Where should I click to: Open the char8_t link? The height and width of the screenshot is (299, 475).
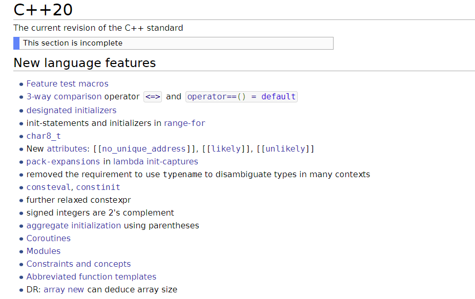(x=44, y=136)
